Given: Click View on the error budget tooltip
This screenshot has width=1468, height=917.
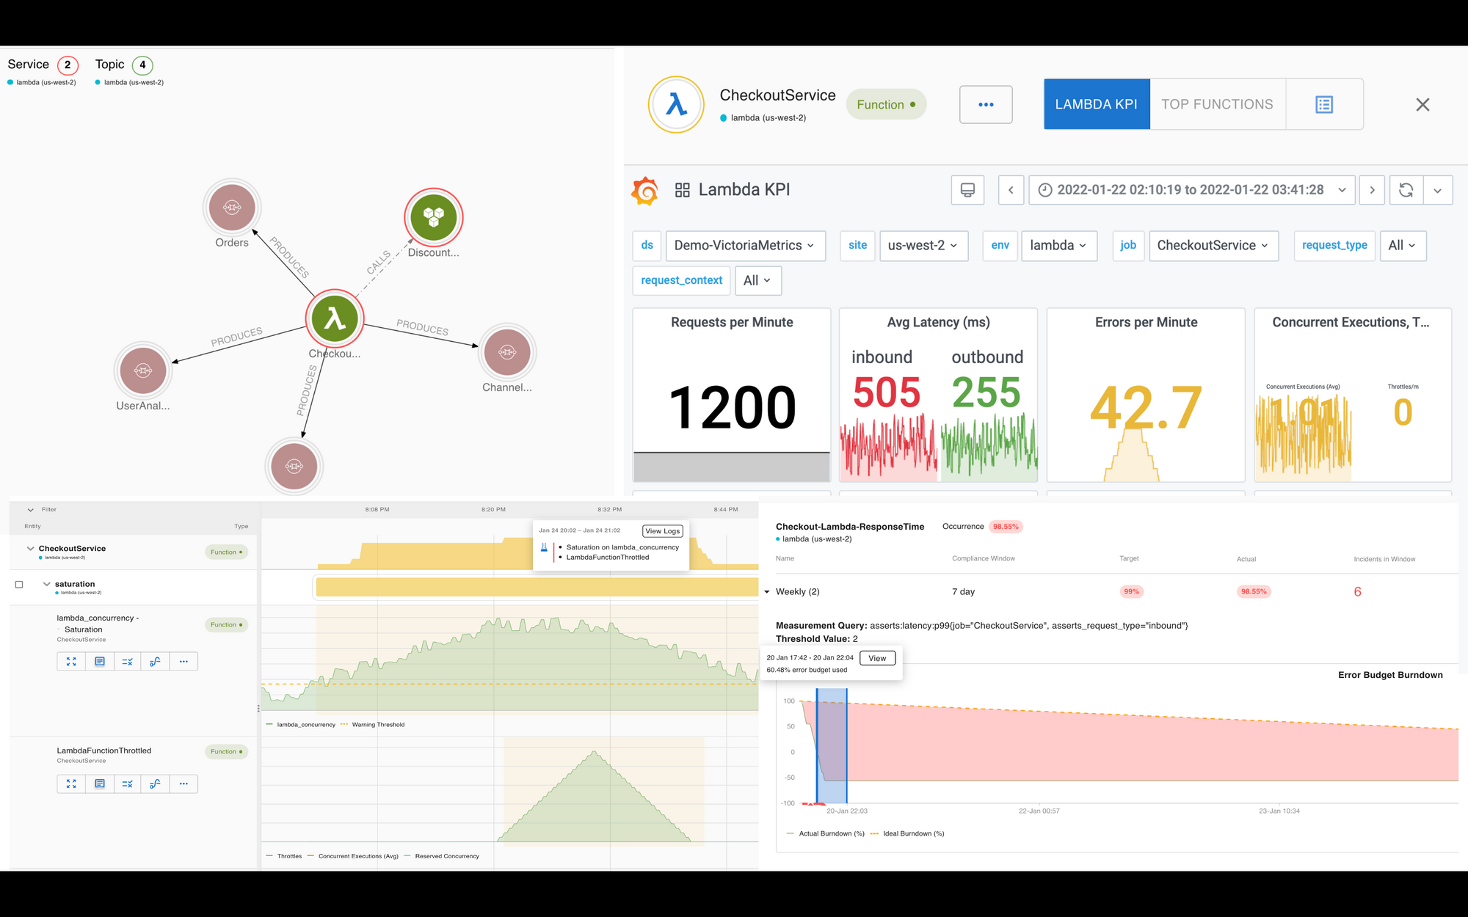Looking at the screenshot, I should [x=878, y=658].
